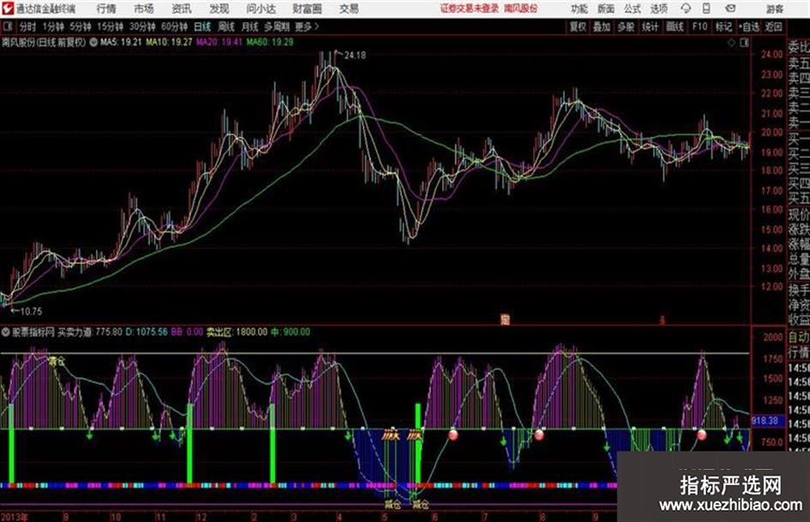Switch to 5分钟 period tab

81,27
